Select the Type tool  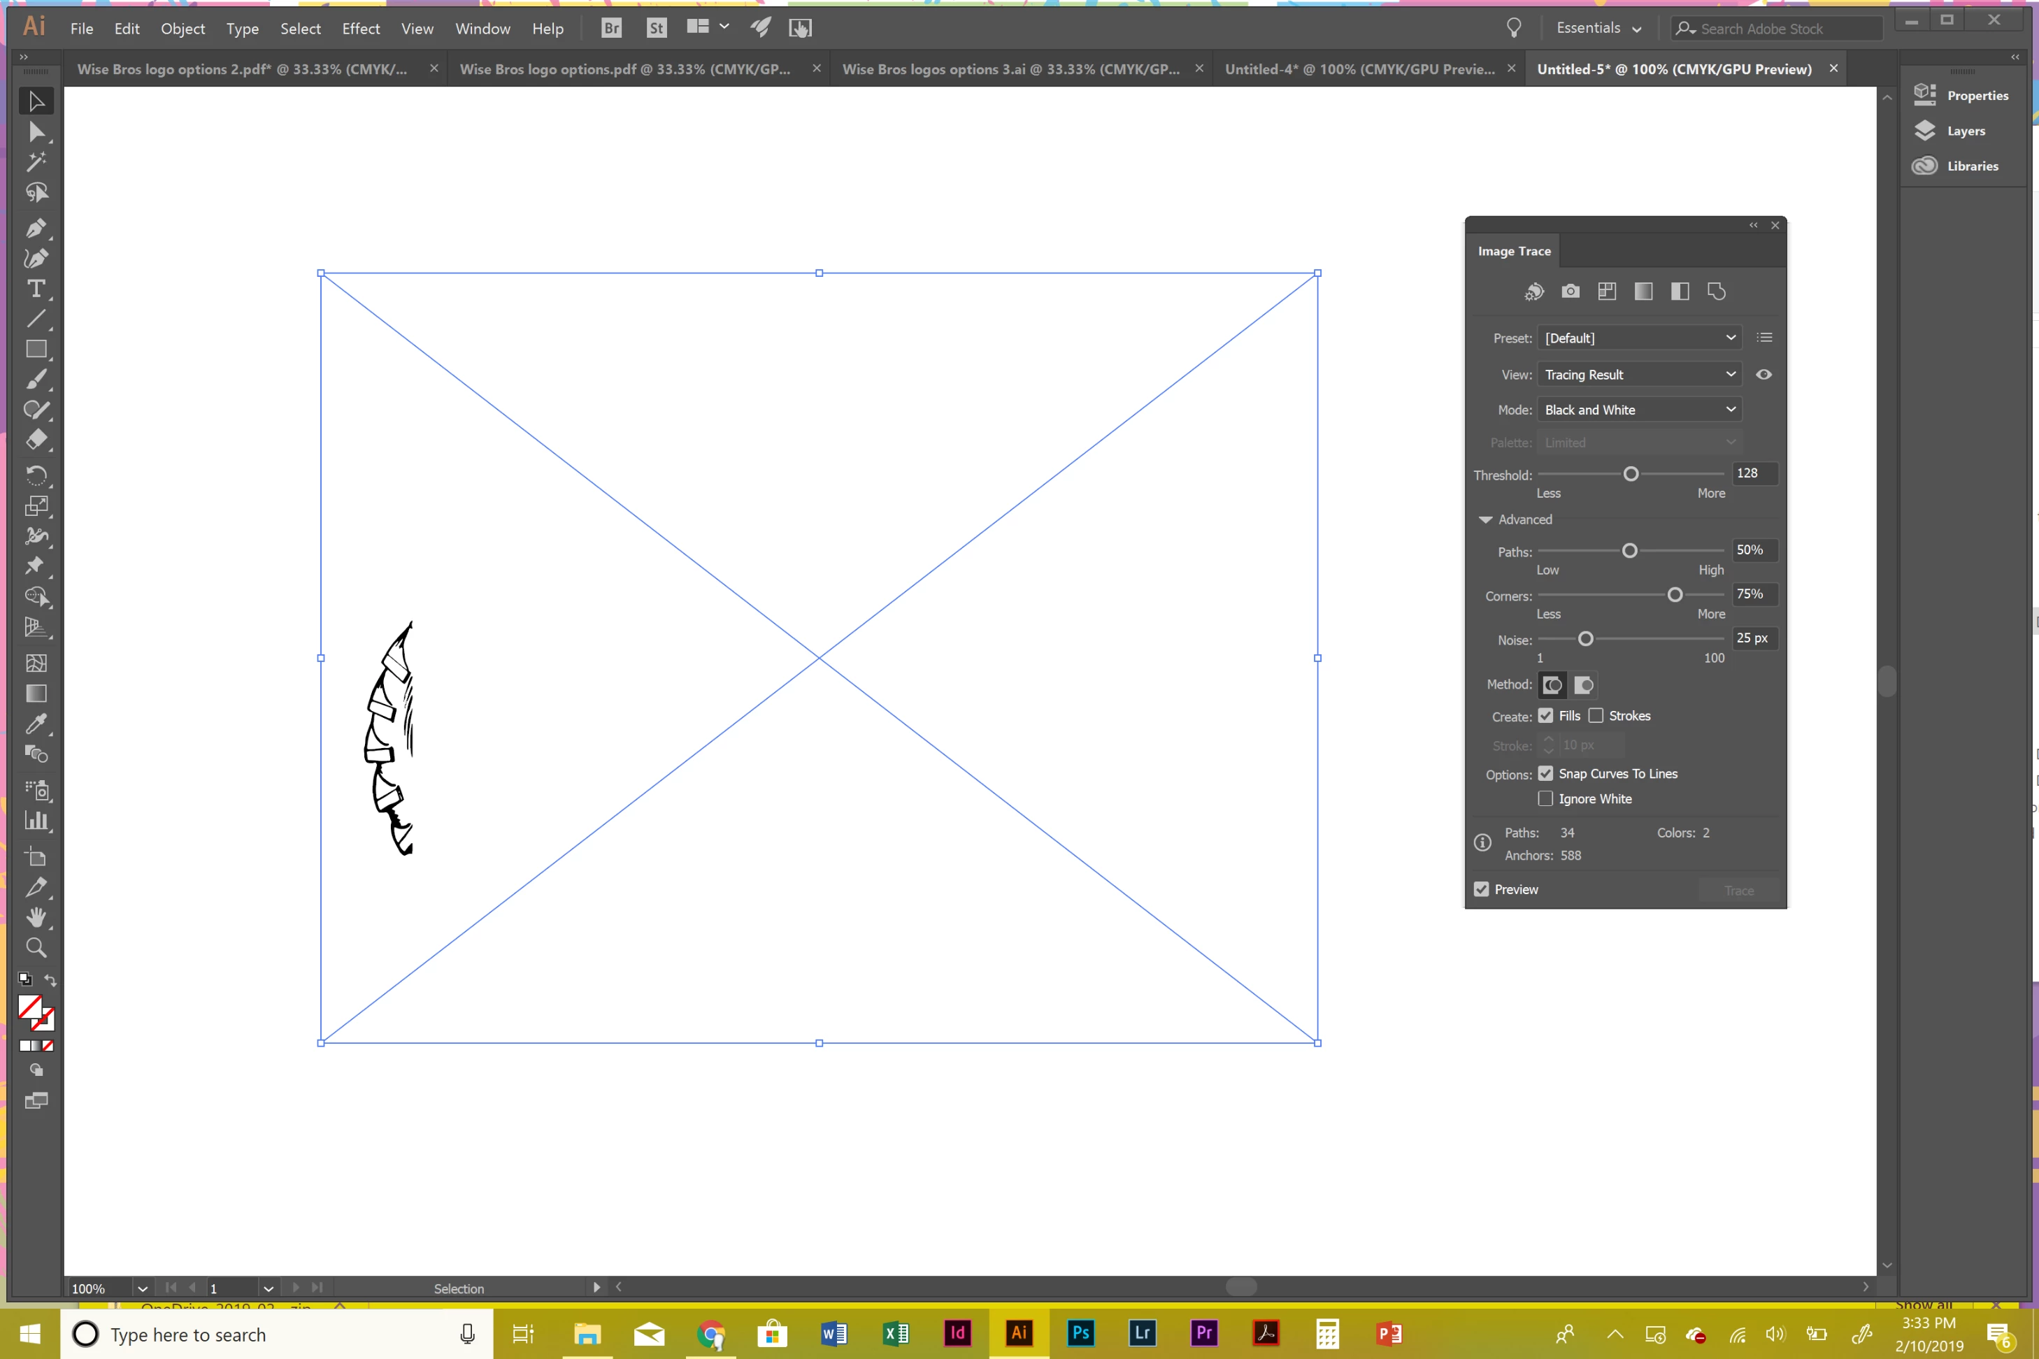[x=36, y=289]
